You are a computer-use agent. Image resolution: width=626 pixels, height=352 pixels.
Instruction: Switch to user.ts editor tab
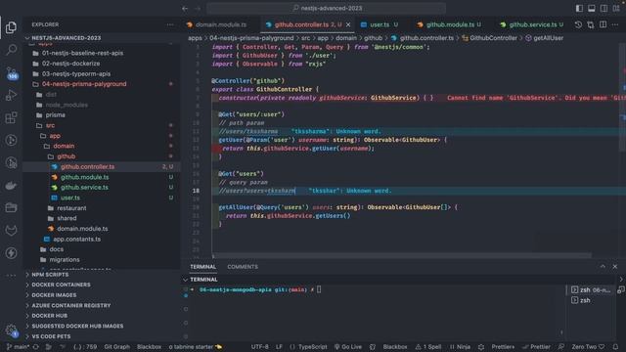pyautogui.click(x=380, y=24)
